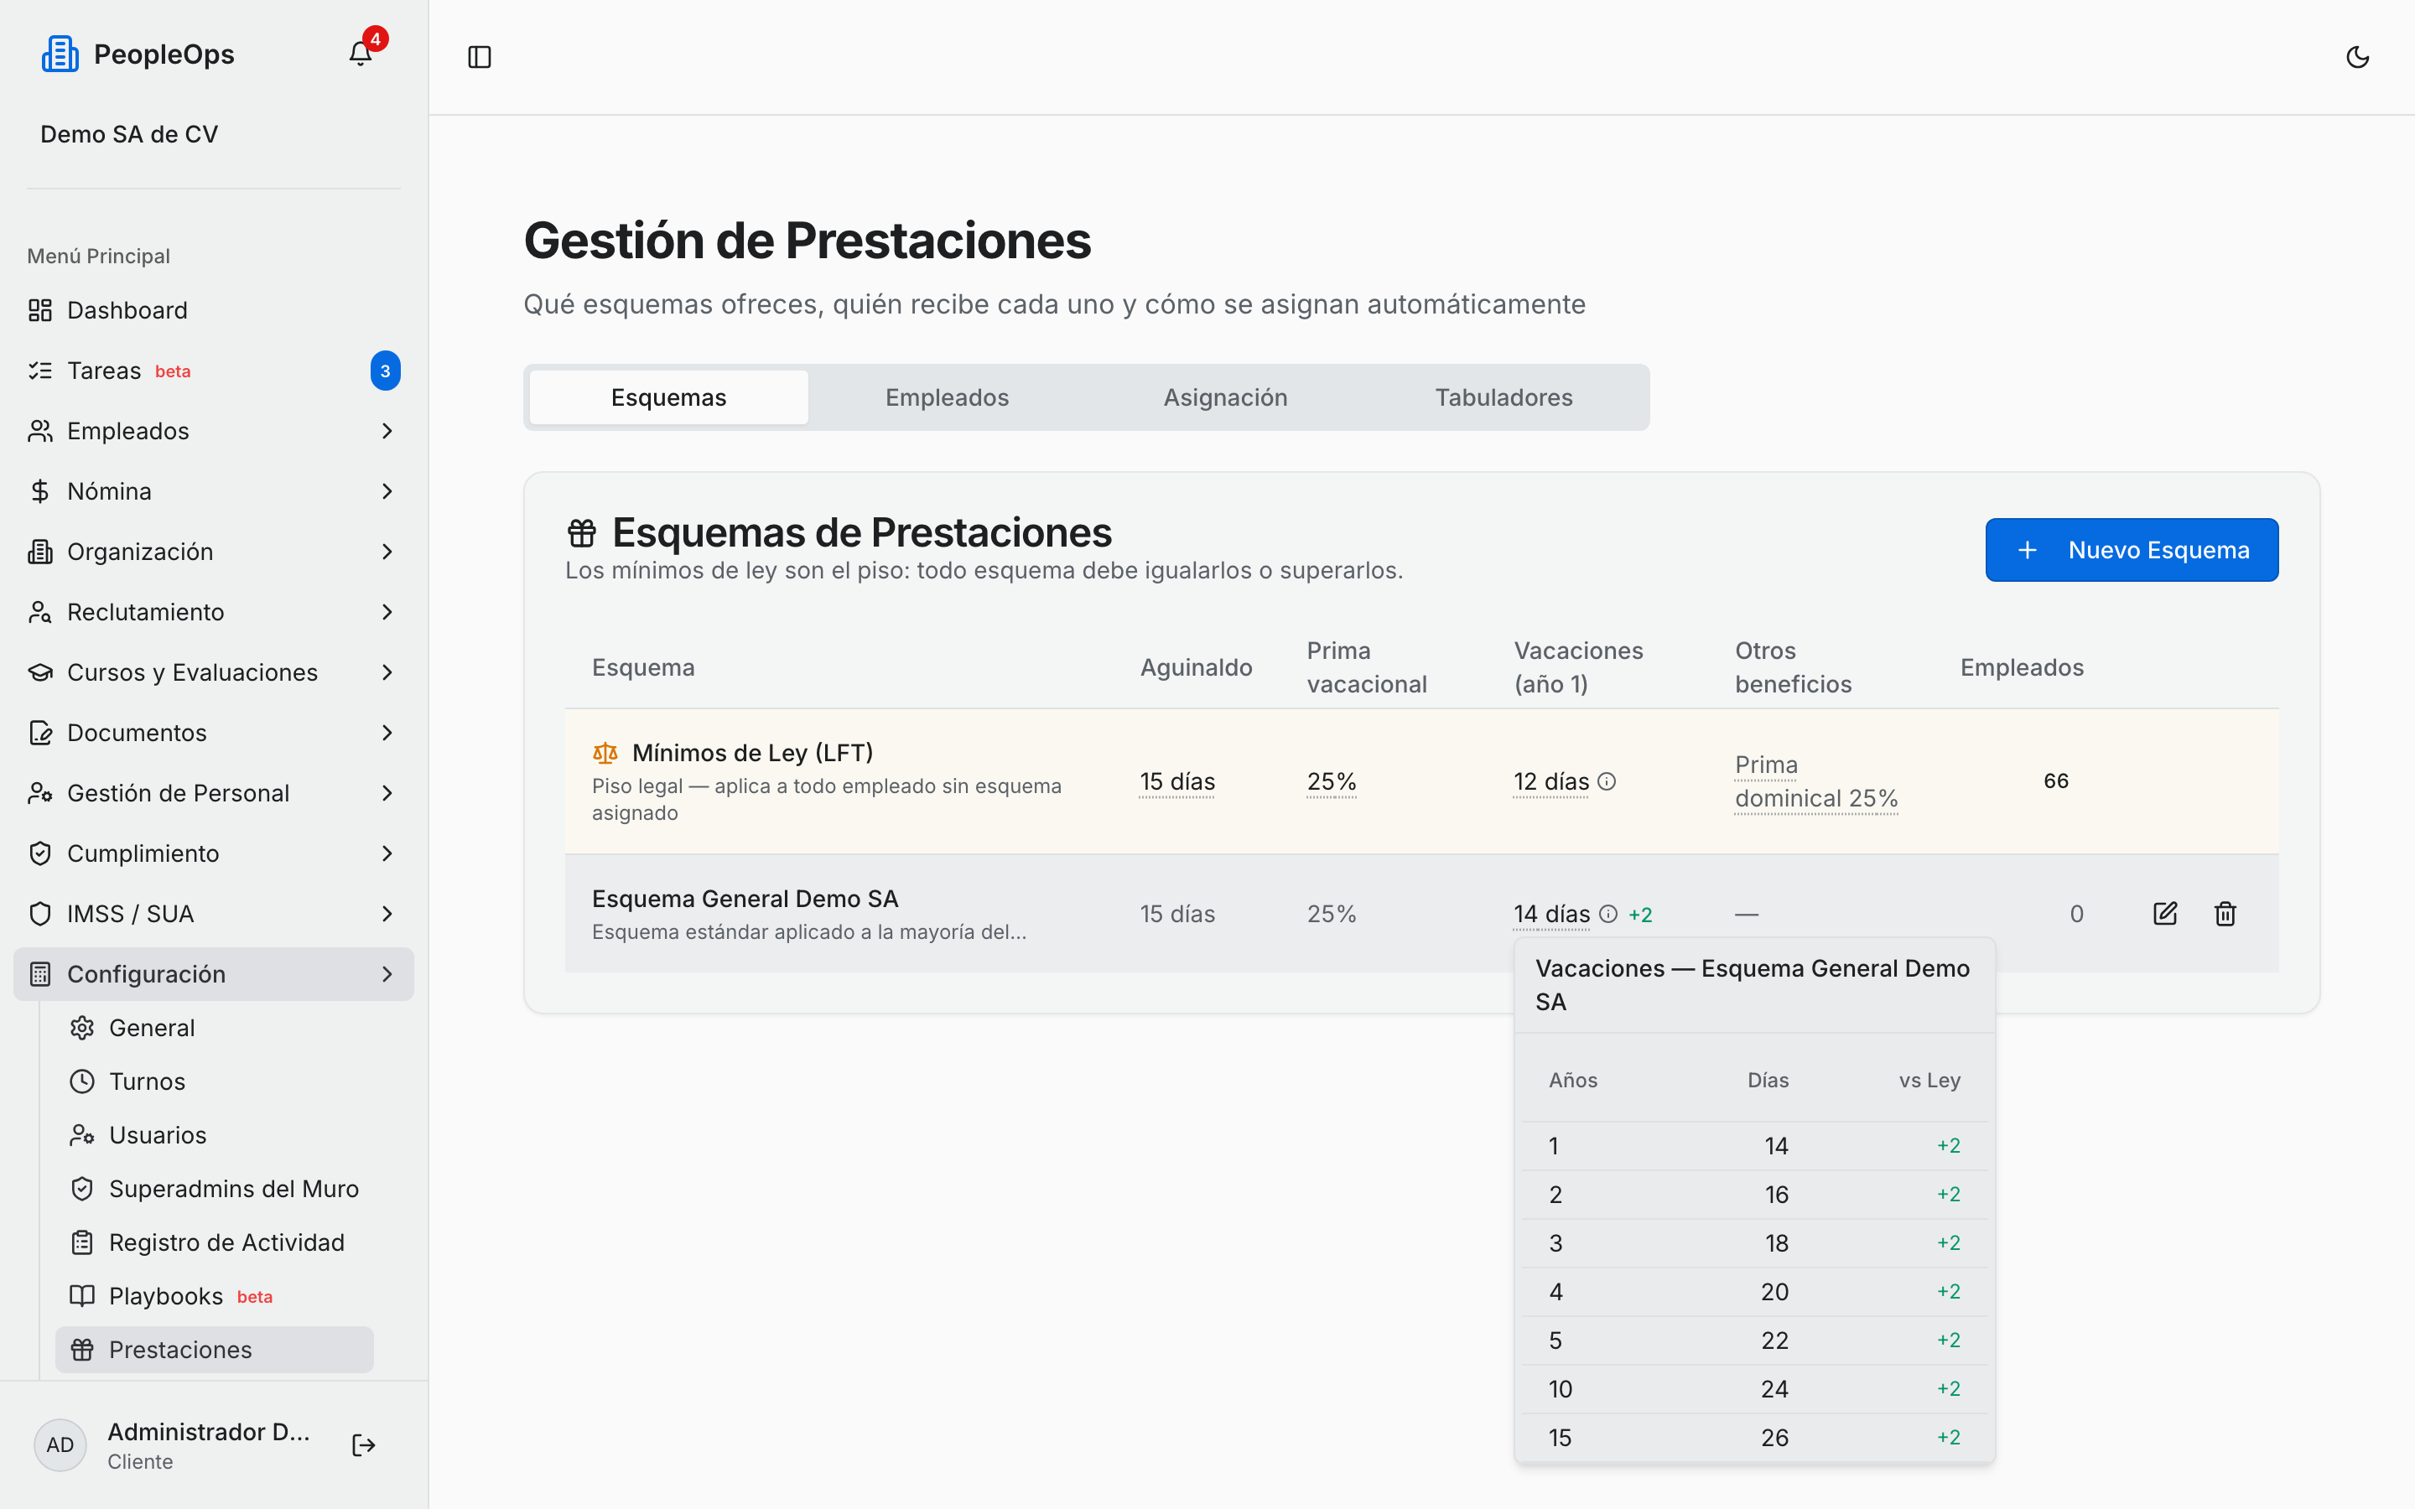The width and height of the screenshot is (2415, 1509).
Task: Click Mínimos de Ley (LFT) name
Action: click(x=752, y=753)
